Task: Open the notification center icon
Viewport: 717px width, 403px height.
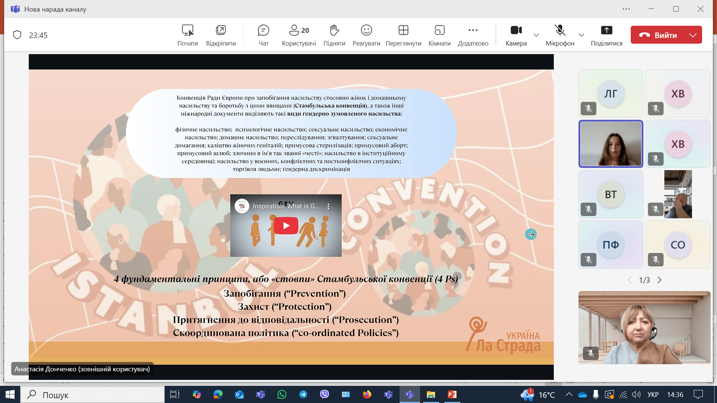Action: click(698, 394)
